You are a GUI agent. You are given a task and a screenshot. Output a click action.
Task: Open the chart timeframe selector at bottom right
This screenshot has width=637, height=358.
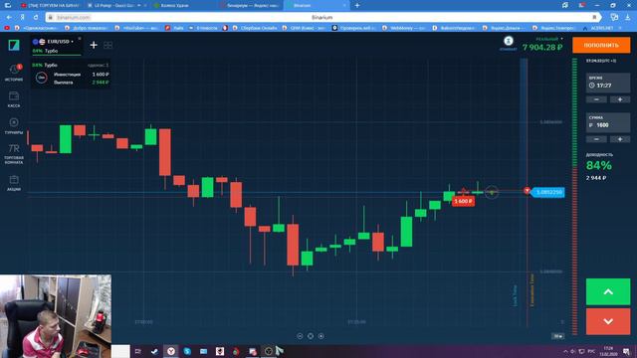(557, 336)
